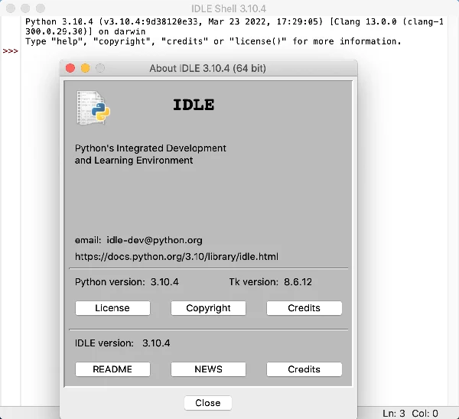
Task: Click the Python version 3.10.4 label
Action: (x=127, y=282)
